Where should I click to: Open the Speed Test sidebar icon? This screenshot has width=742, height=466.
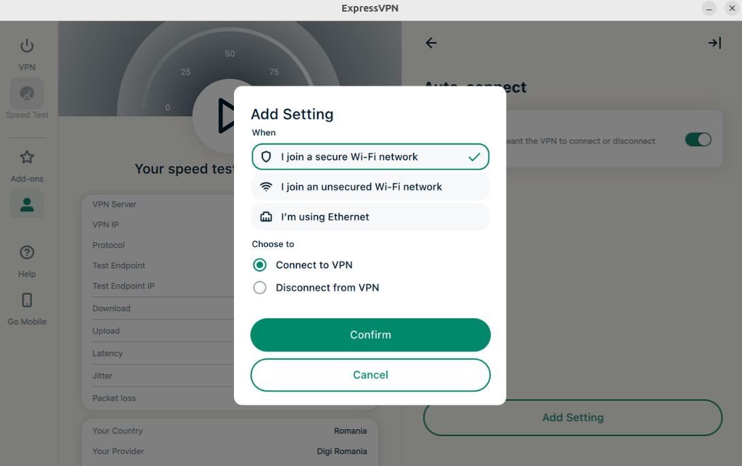[x=27, y=93]
